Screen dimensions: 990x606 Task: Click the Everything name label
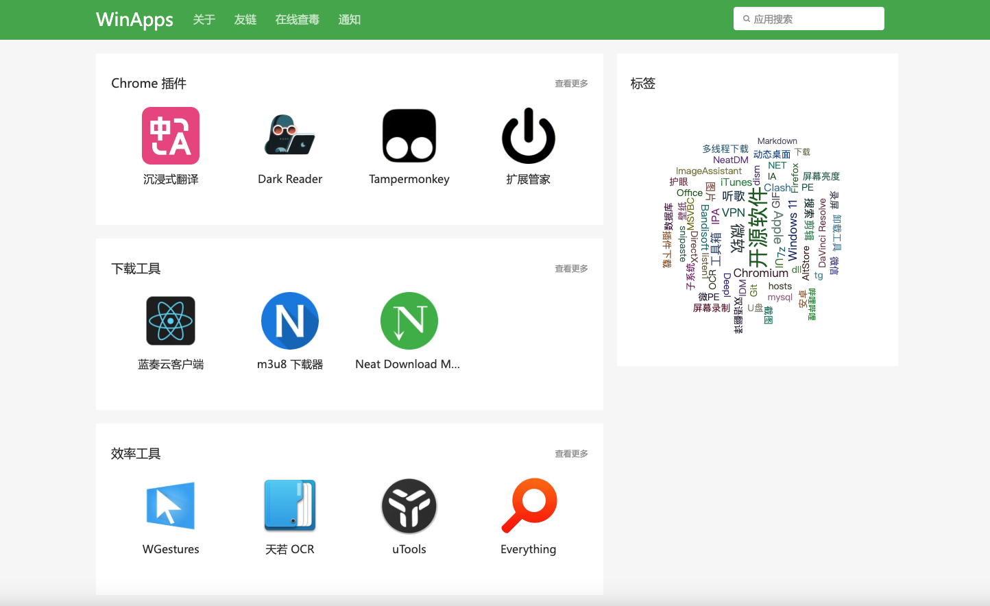(529, 550)
